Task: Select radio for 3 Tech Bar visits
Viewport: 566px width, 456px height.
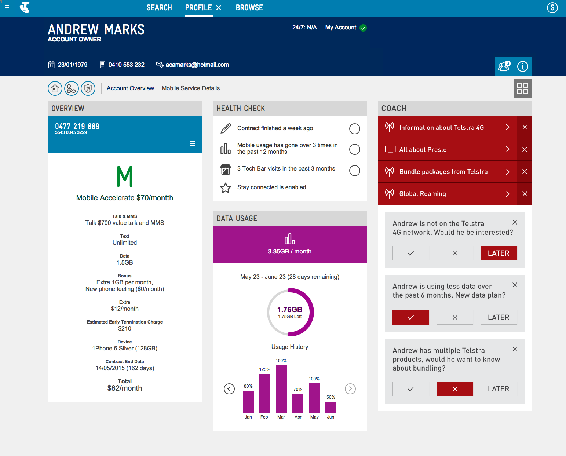Action: point(354,171)
